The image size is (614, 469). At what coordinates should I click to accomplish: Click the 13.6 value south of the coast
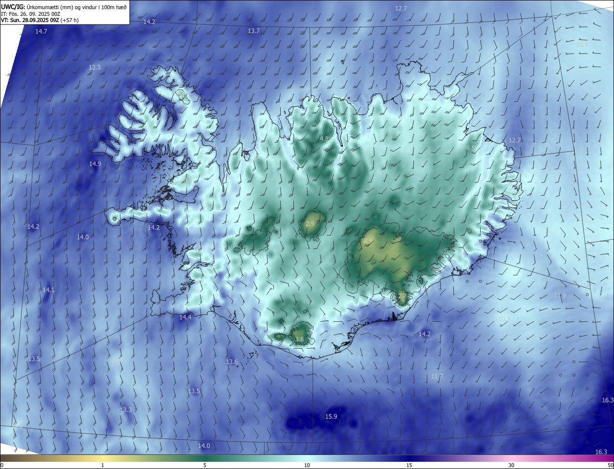[x=232, y=362]
